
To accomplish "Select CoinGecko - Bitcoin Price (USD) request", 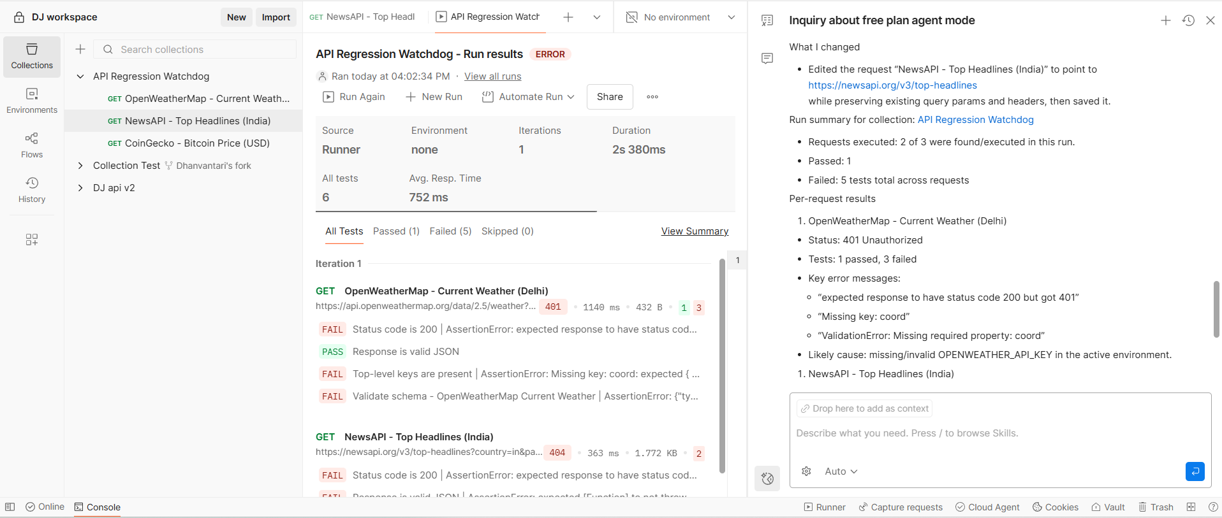I will coord(184,143).
